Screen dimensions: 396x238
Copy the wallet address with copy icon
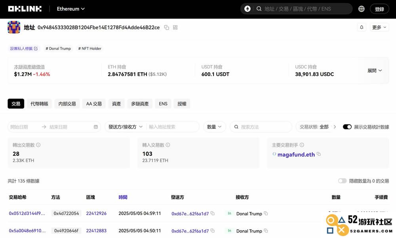pyautogui.click(x=166, y=28)
